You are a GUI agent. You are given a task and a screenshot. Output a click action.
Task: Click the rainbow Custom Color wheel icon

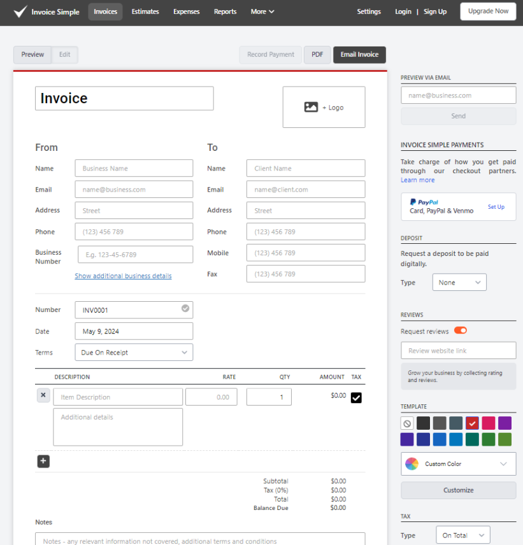(x=412, y=464)
